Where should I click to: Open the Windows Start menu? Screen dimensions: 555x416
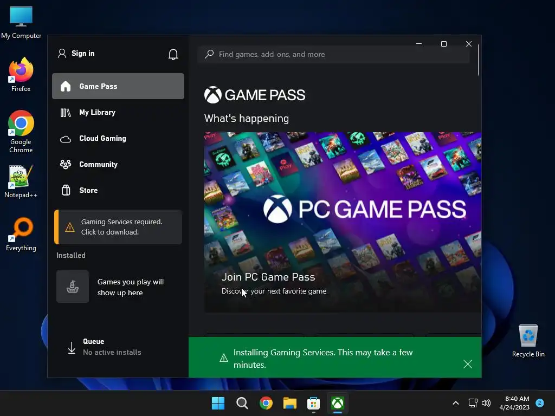(x=218, y=403)
